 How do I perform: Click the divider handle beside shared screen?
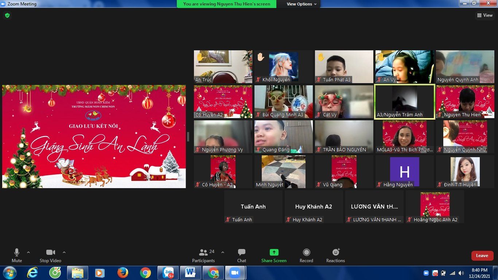[188, 137]
